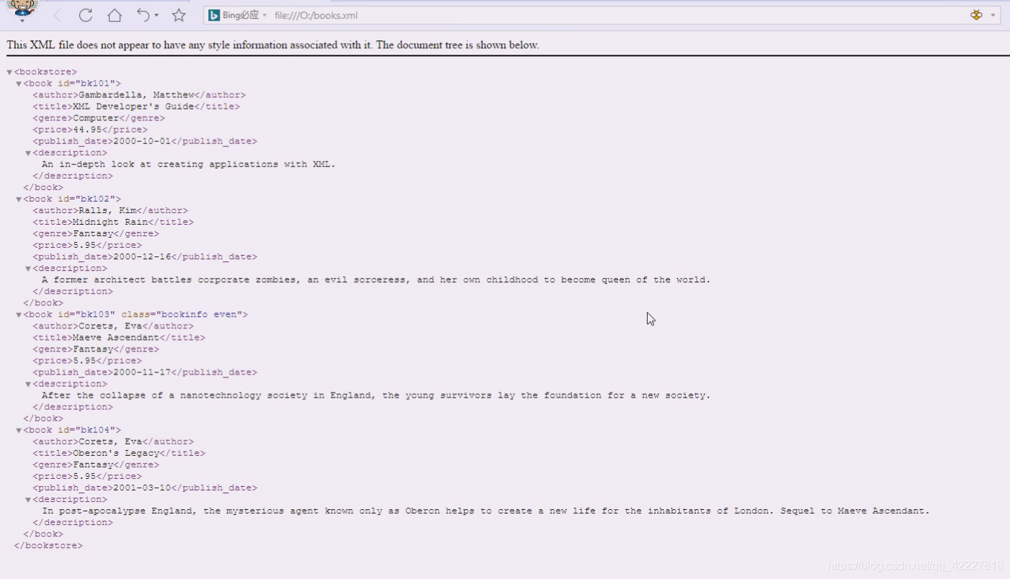Screen dimensions: 1010x579
Task: Click text An in-depth look at creating applications
Action: pyautogui.click(x=189, y=164)
